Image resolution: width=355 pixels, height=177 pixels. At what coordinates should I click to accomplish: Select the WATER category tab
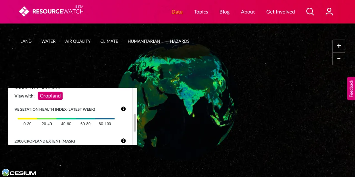(x=48, y=41)
